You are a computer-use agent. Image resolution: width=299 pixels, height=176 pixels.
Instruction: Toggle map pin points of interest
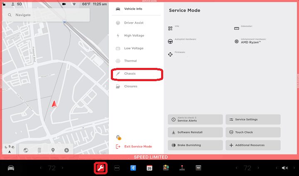[x=53, y=150]
